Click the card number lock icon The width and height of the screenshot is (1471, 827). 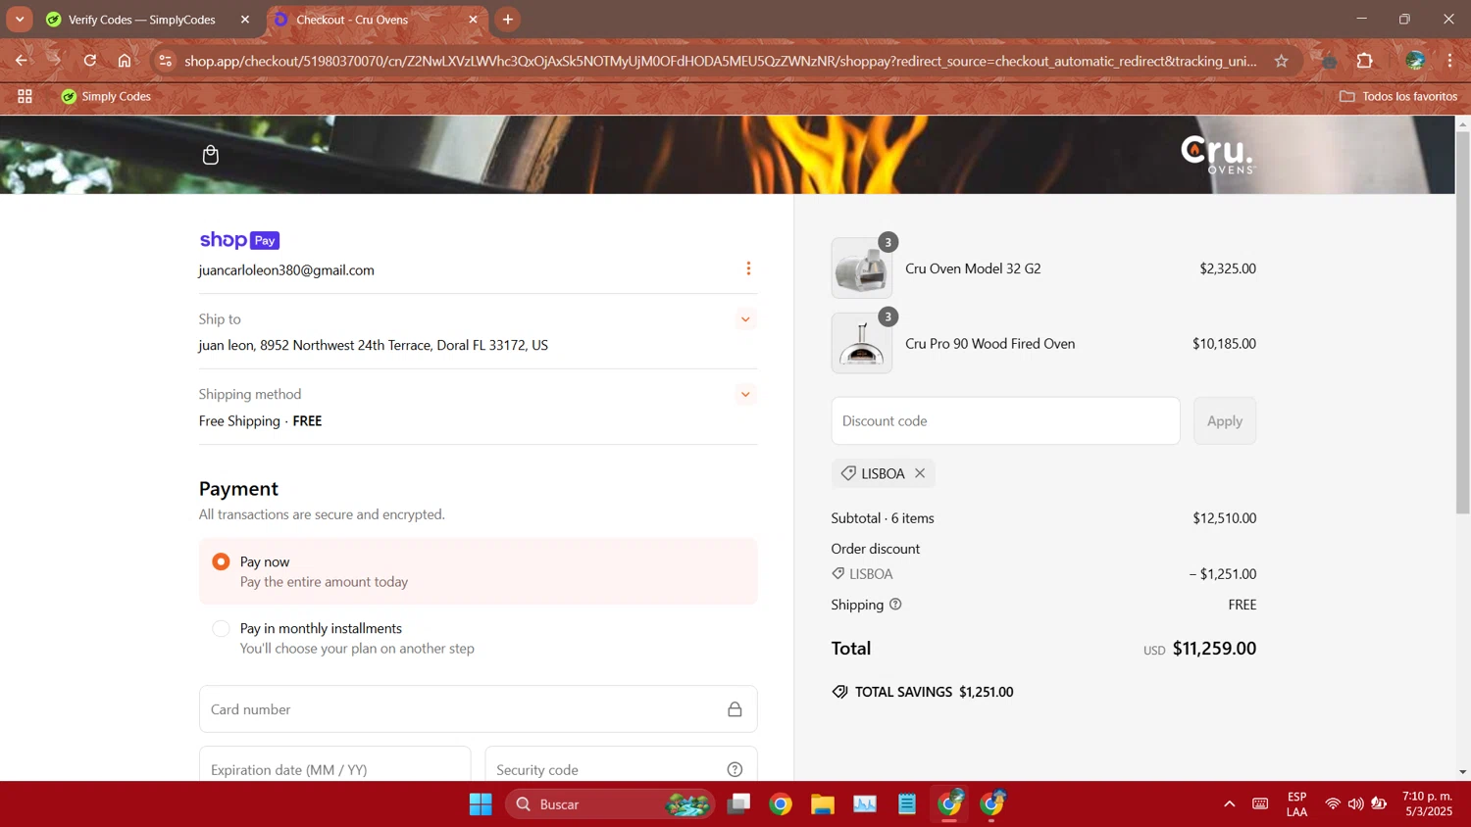tap(735, 709)
